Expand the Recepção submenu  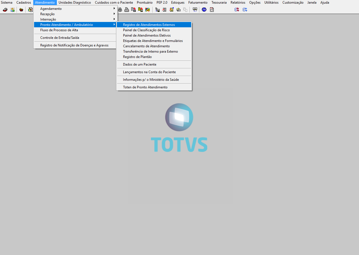[x=75, y=14]
